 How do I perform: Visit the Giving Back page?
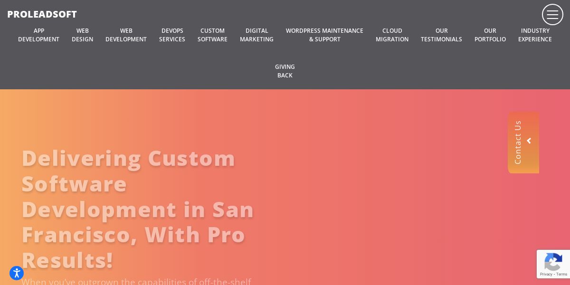(x=285, y=71)
